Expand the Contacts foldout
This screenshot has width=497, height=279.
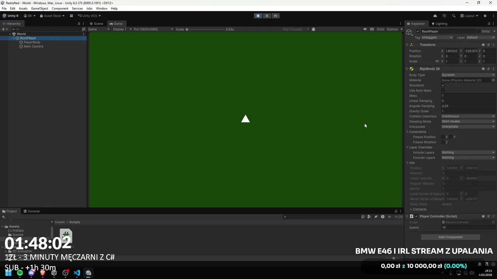411,210
